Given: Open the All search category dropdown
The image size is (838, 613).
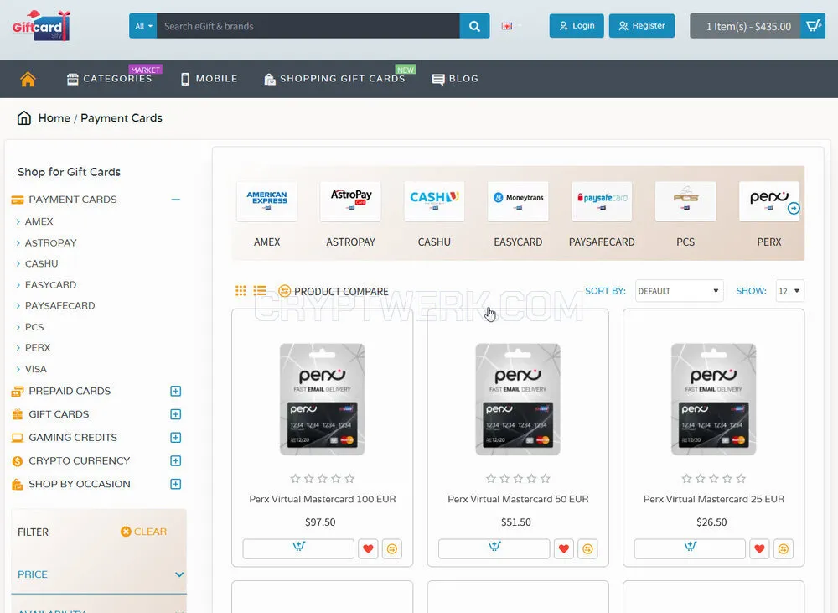Looking at the screenshot, I should tap(142, 26).
